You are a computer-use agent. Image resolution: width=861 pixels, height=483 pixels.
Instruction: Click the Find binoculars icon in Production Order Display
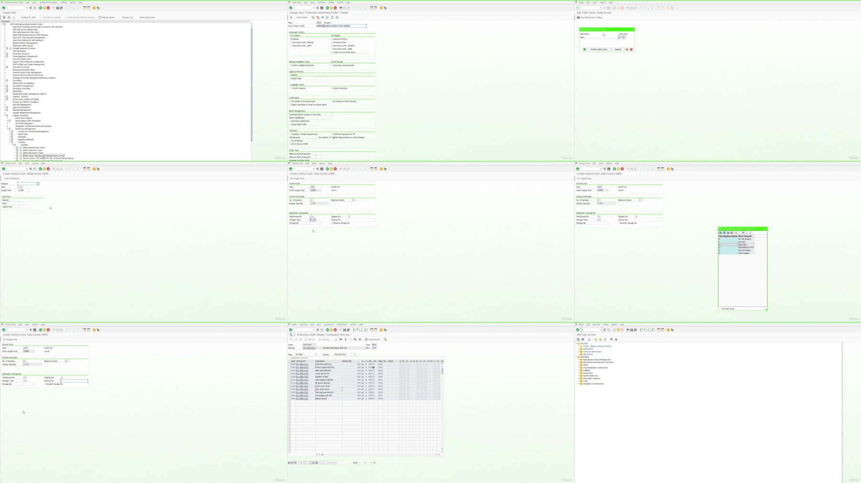(x=345, y=330)
